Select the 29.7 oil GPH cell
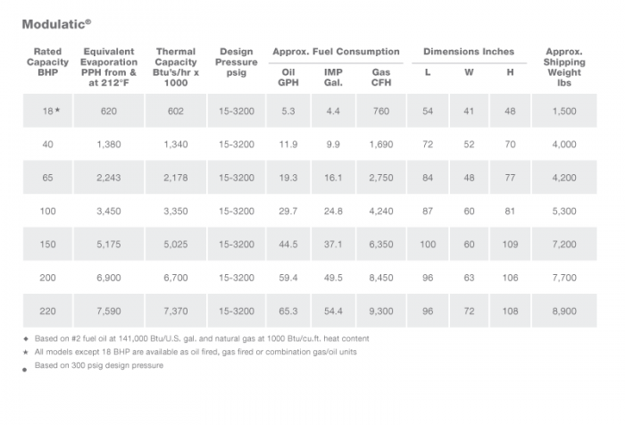Screen dimensions: 625x425 point(287,211)
